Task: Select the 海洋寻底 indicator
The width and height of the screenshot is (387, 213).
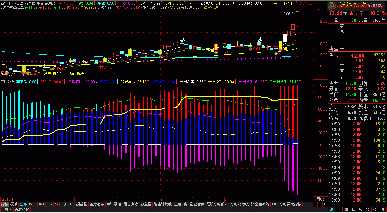Action: pyautogui.click(x=114, y=204)
